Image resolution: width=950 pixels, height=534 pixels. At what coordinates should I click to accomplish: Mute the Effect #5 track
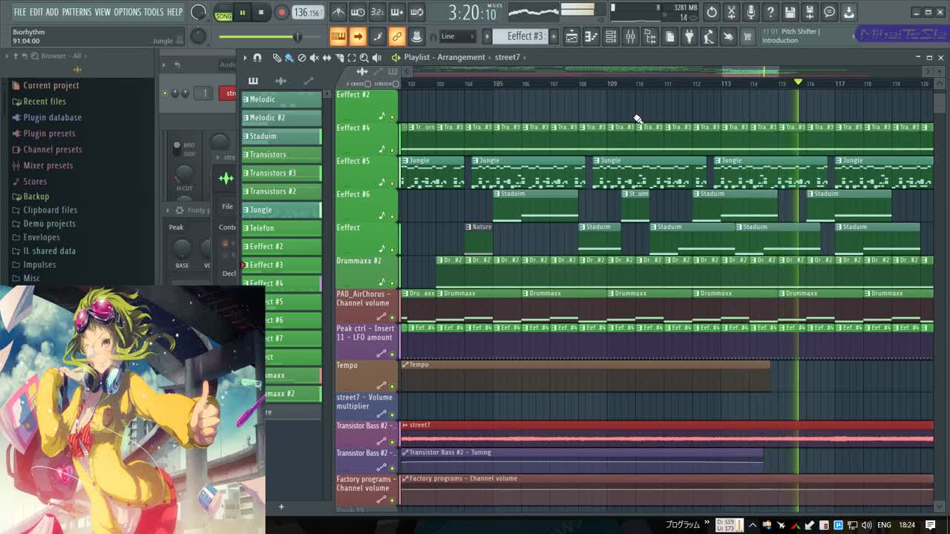coord(392,183)
